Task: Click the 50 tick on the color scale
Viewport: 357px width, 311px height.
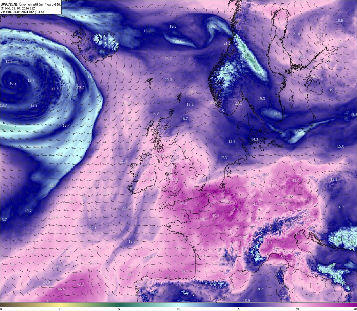Action: click(355, 309)
